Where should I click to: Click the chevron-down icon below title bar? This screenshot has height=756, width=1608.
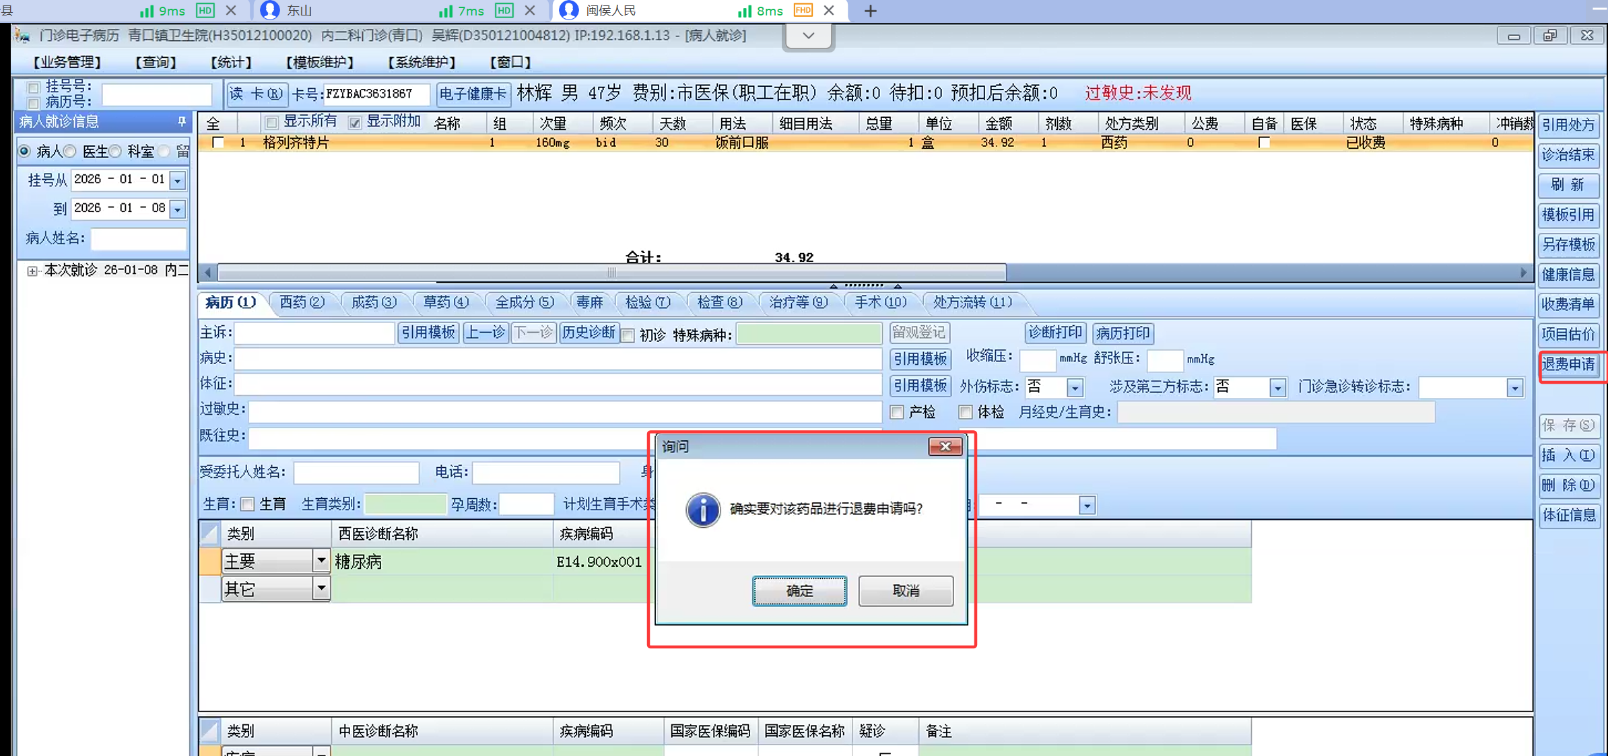point(809,36)
